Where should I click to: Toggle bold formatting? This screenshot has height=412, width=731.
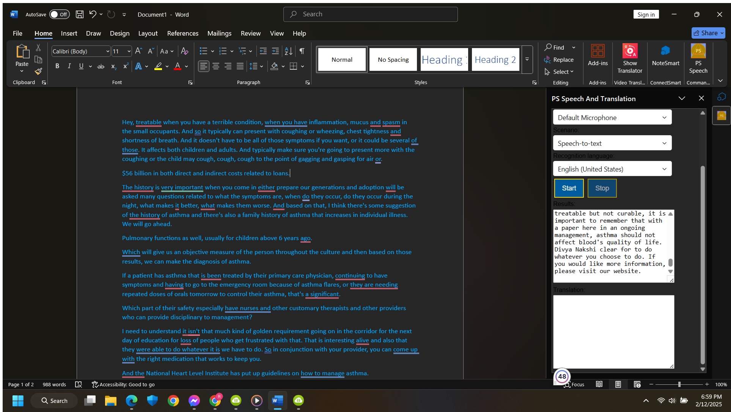[x=57, y=66]
